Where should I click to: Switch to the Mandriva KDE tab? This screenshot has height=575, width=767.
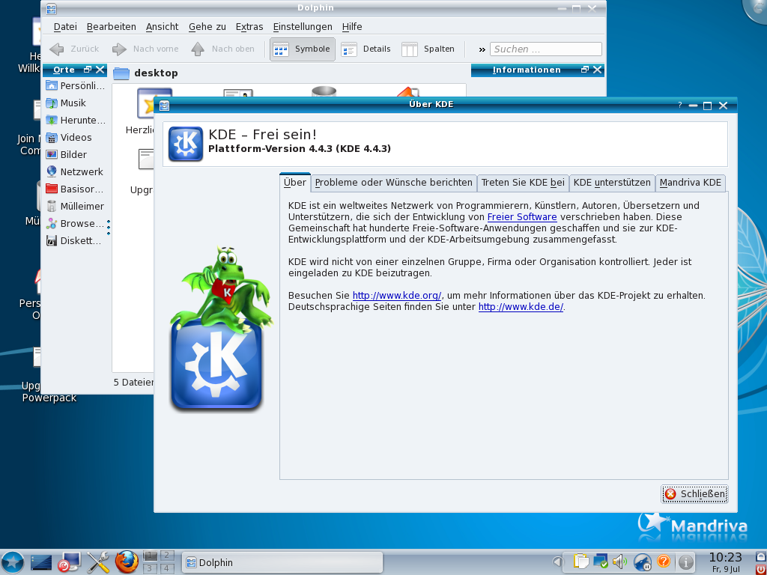(688, 182)
